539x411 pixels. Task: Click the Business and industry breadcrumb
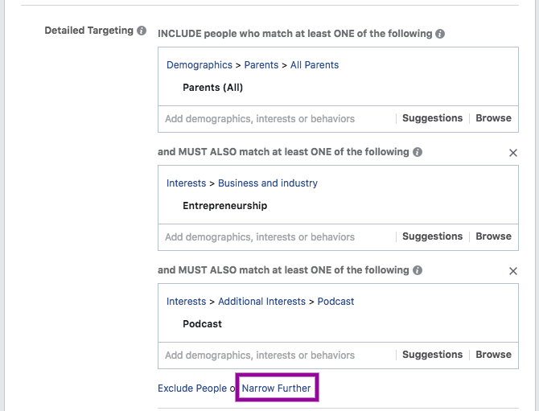coord(268,183)
